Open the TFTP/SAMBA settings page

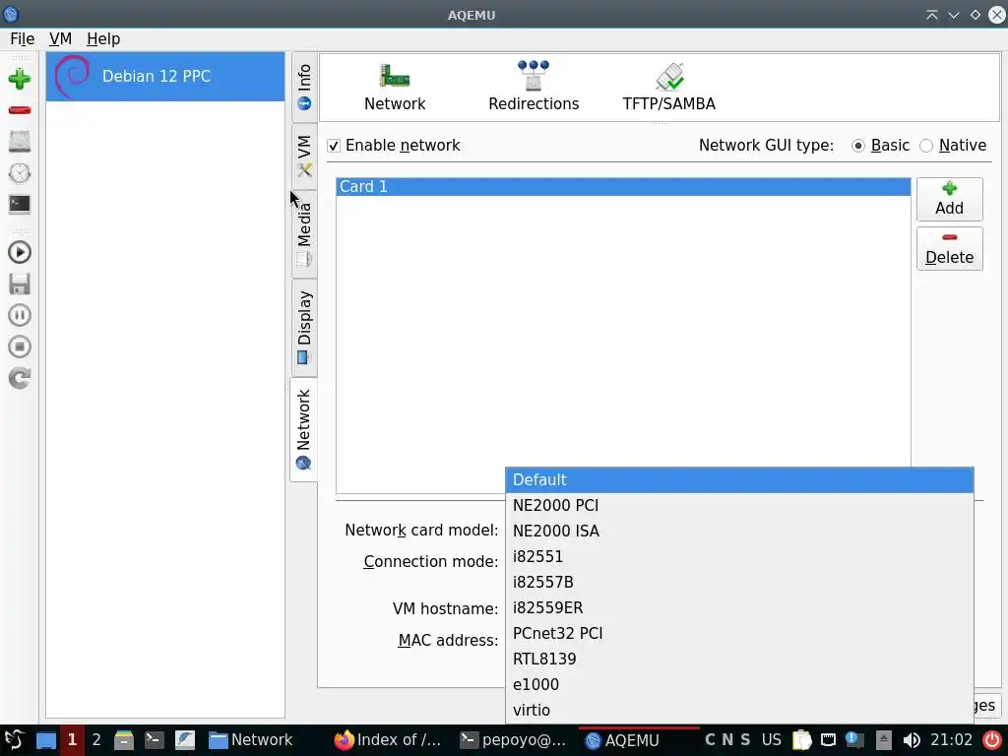668,88
